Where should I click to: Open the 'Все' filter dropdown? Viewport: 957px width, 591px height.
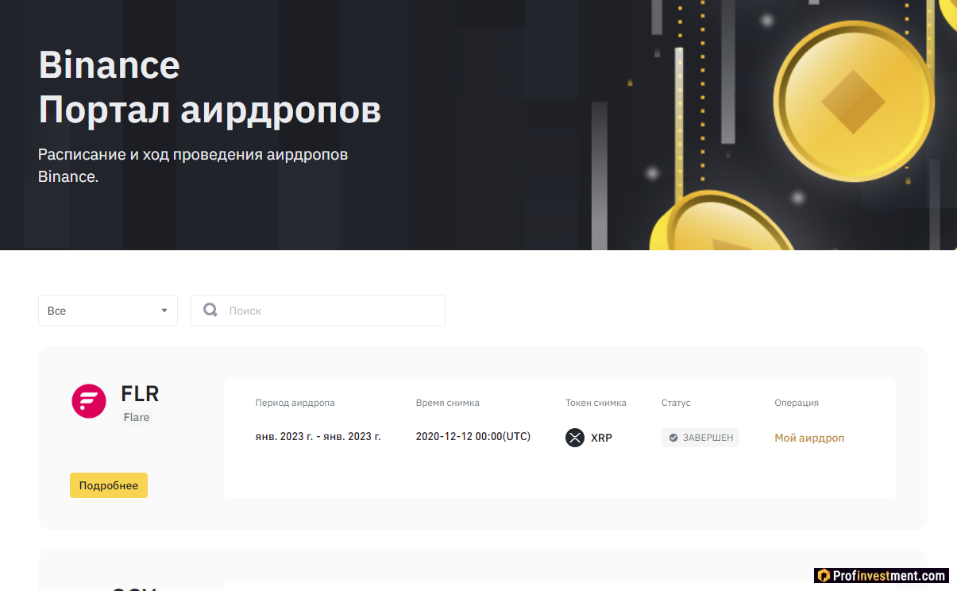point(108,311)
